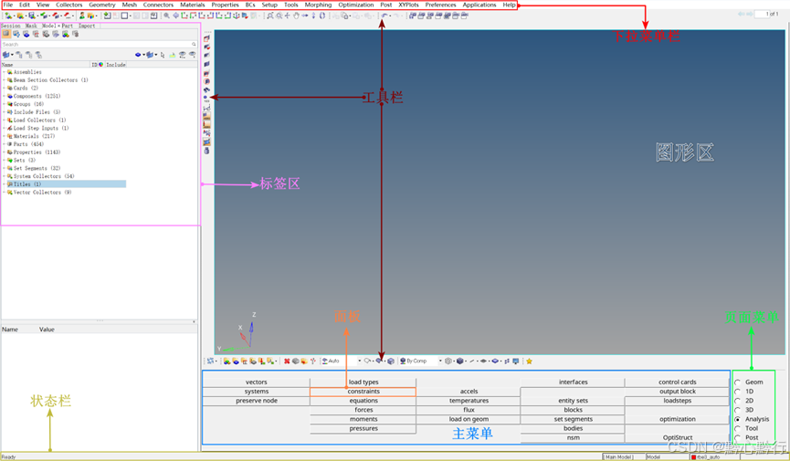
Task: Switch to the Mask tab
Action: (31, 26)
